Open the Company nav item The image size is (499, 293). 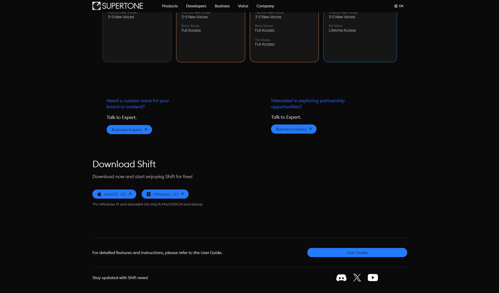265,6
